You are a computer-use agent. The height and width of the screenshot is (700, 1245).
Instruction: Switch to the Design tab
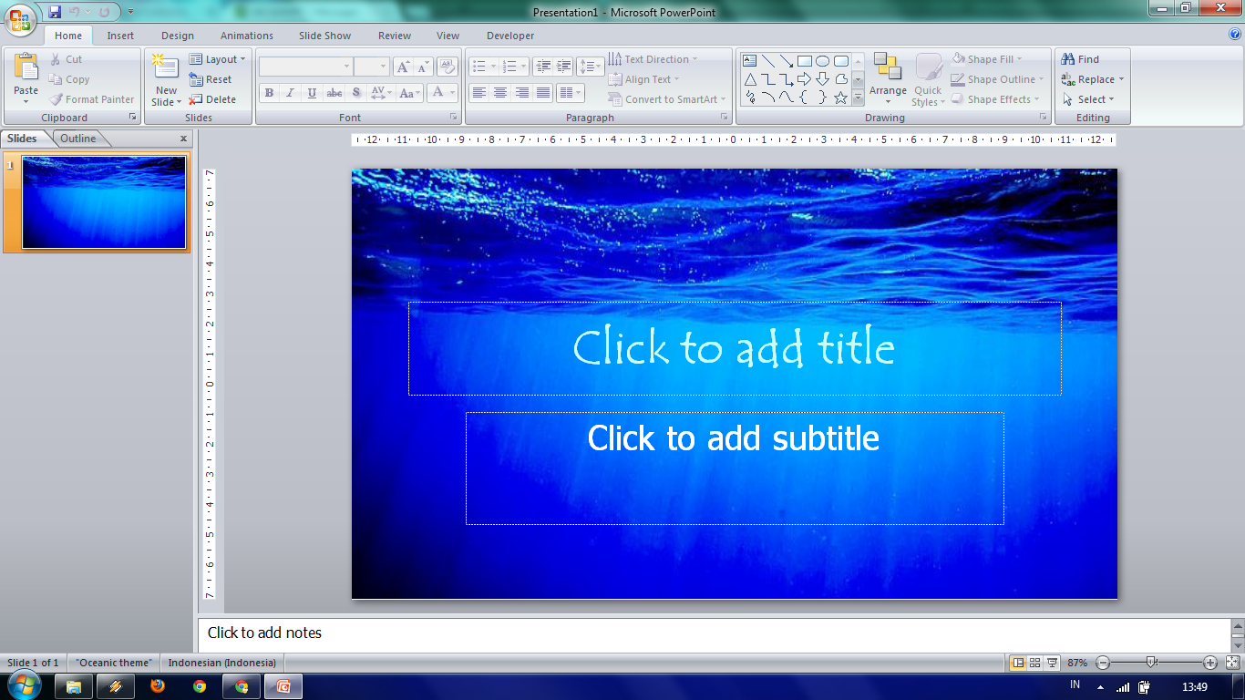pos(177,36)
